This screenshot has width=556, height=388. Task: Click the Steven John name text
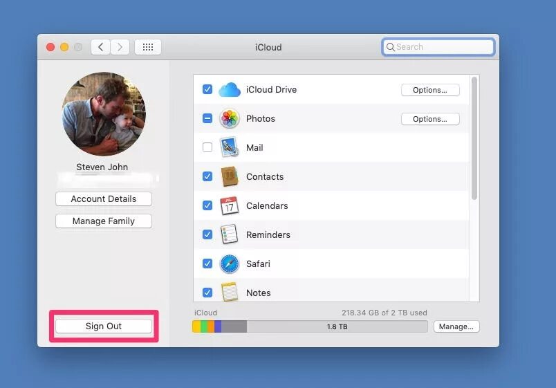point(102,167)
